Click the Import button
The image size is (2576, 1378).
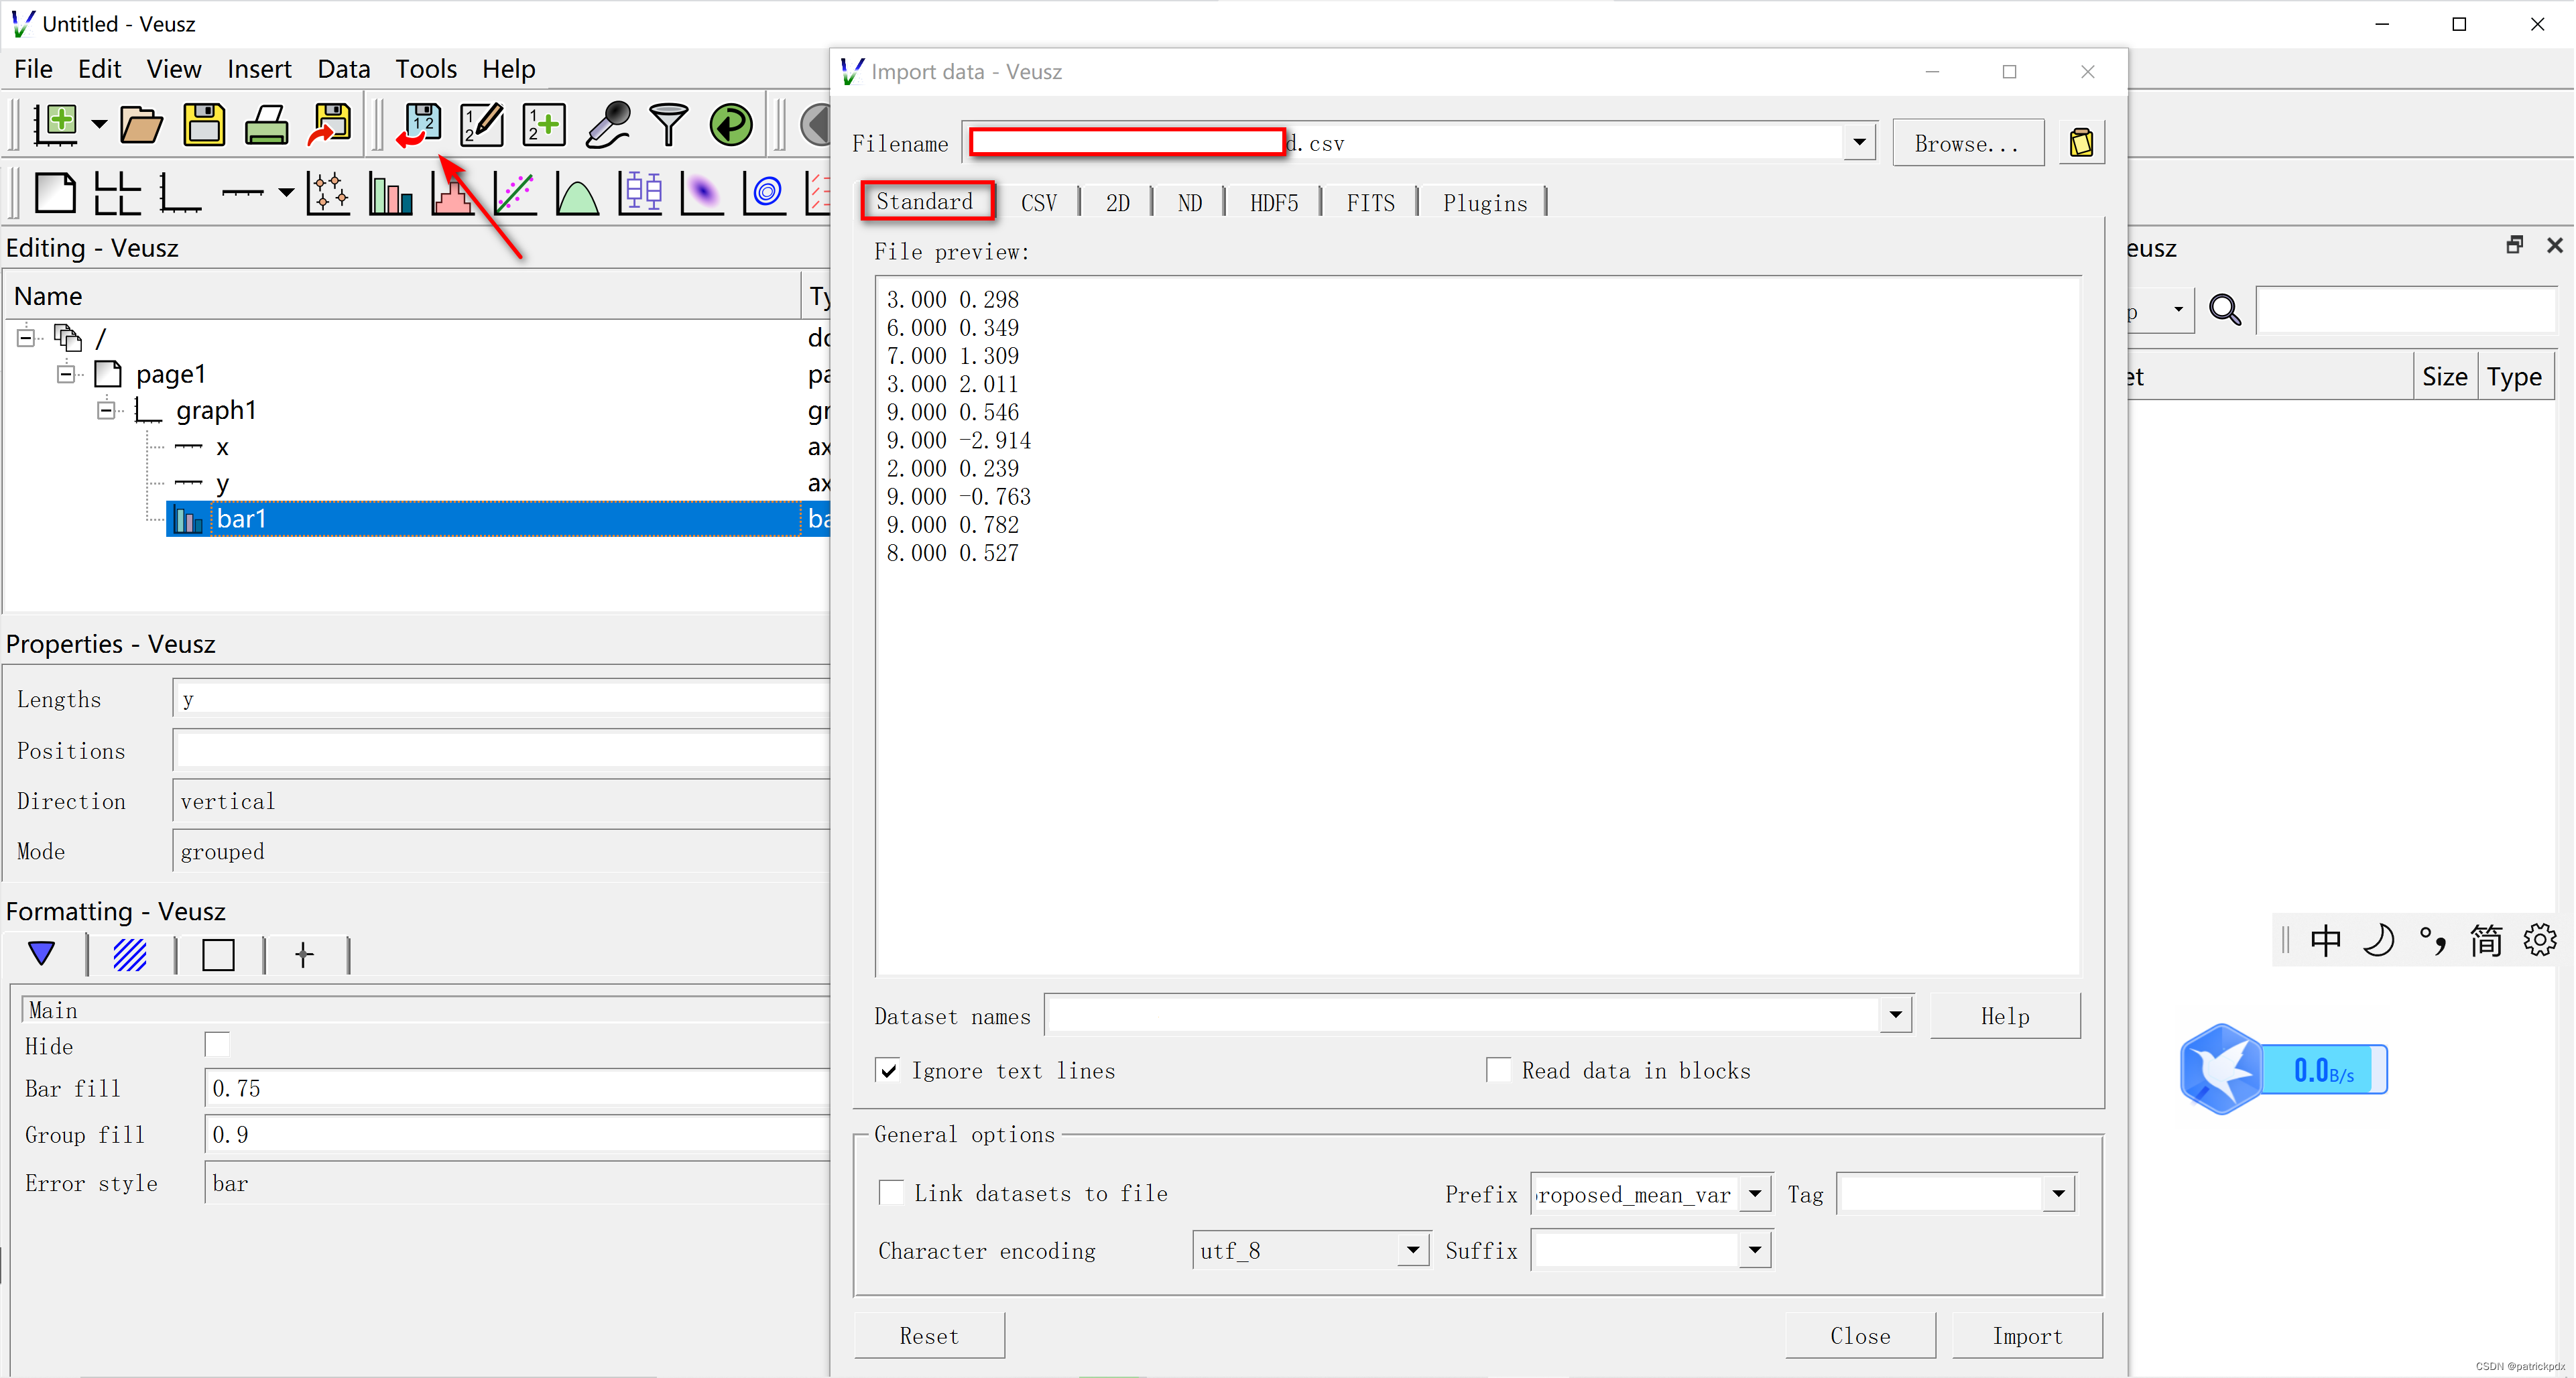2026,1336
